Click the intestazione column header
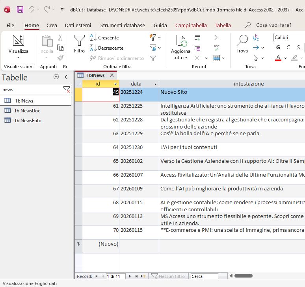Image resolution: width=305 pixels, height=287 pixels. [249, 84]
